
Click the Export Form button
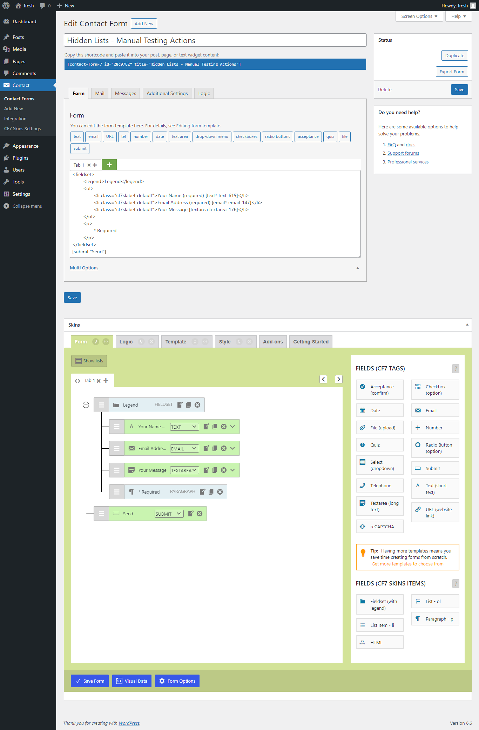[x=452, y=72]
